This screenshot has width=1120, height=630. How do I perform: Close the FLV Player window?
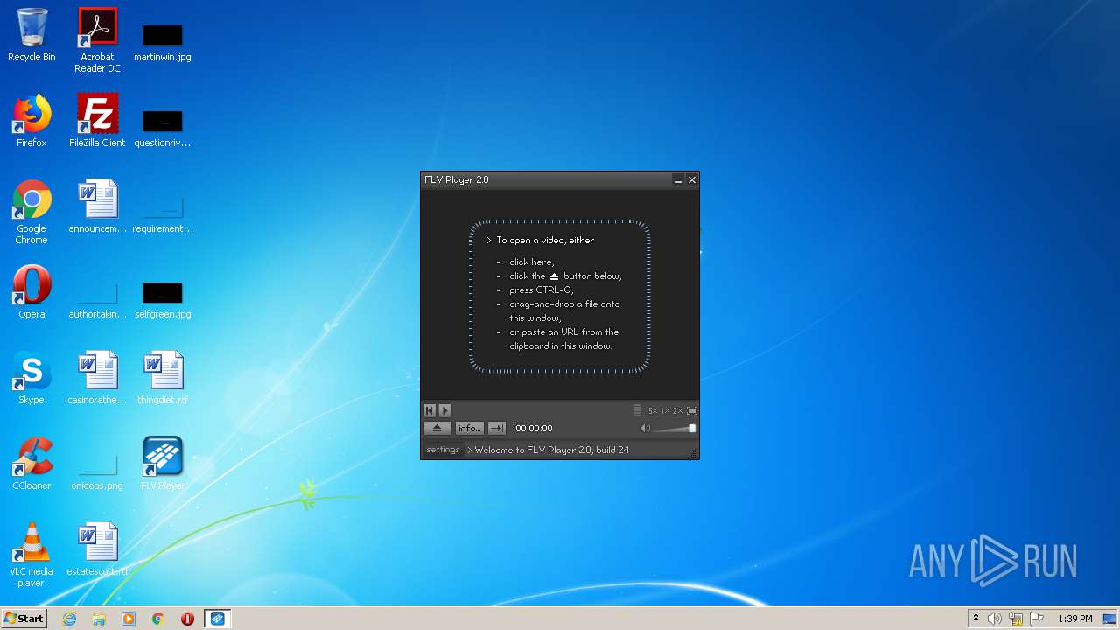click(692, 179)
